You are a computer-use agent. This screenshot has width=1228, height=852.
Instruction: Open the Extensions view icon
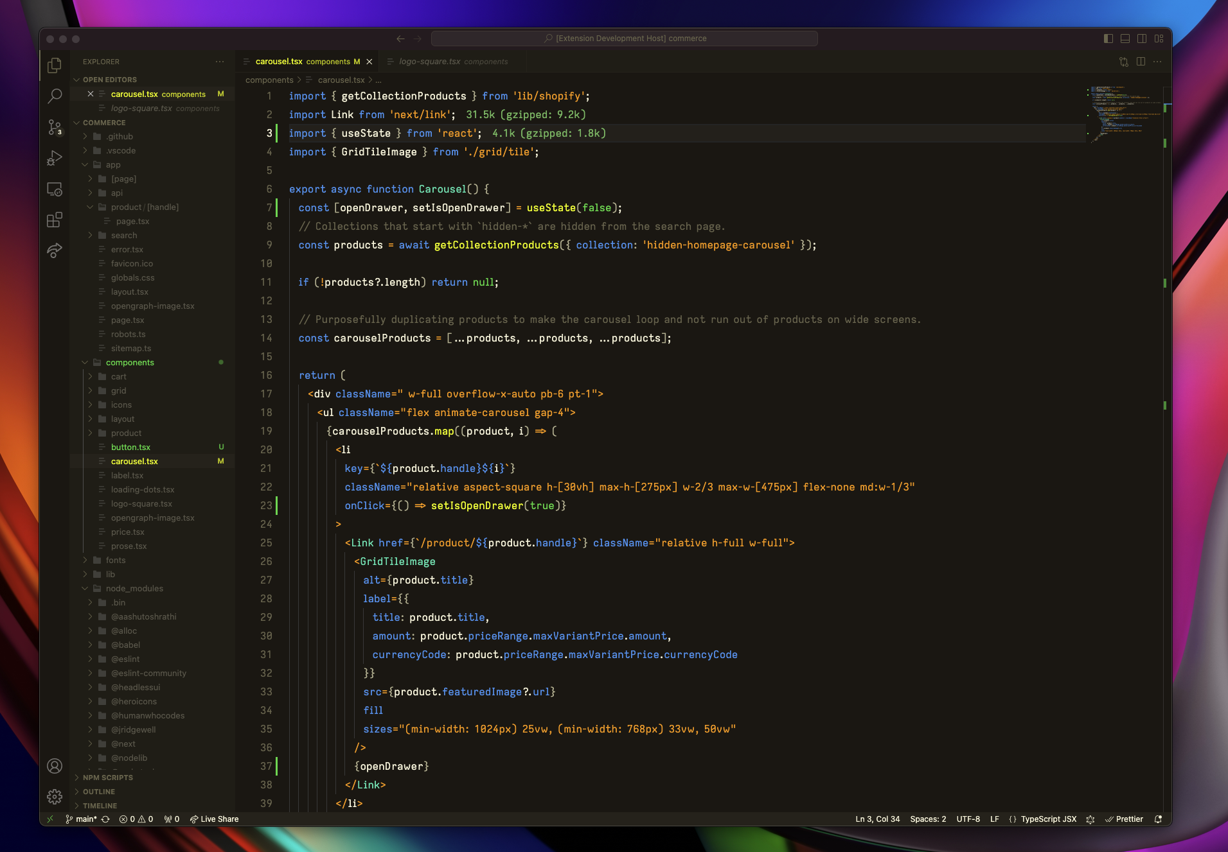(x=55, y=220)
